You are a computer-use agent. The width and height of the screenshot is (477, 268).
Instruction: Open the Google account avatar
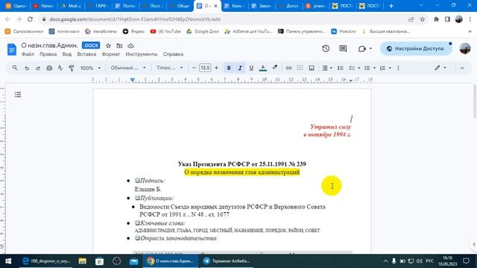pyautogui.click(x=465, y=48)
